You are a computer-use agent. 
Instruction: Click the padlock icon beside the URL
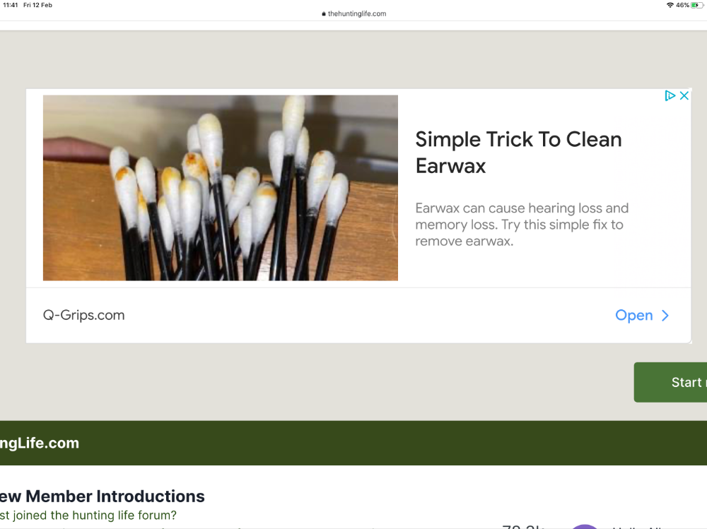pos(324,14)
